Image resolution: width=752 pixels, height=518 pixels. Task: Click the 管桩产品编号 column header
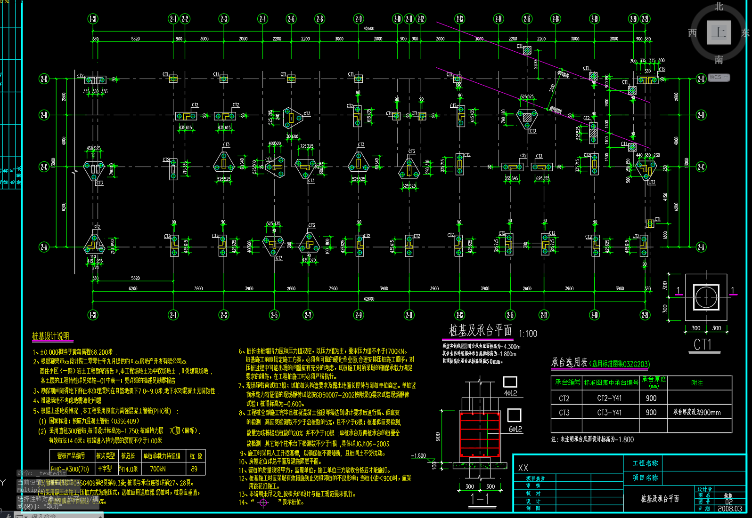(x=71, y=456)
